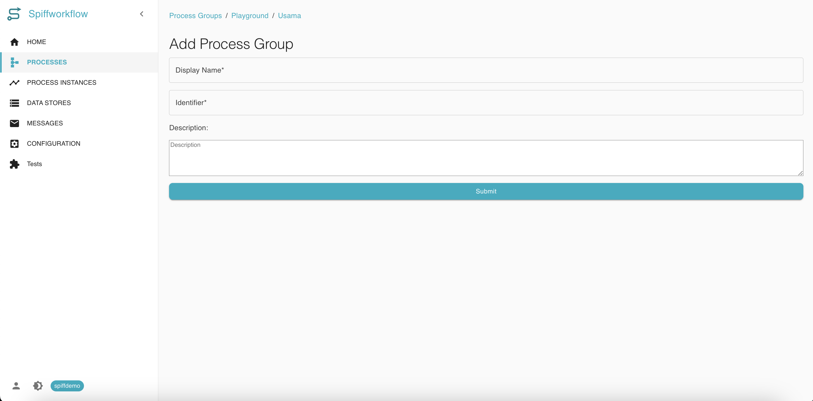Image resolution: width=813 pixels, height=401 pixels.
Task: Click the Description textarea resize handle
Action: click(800, 173)
